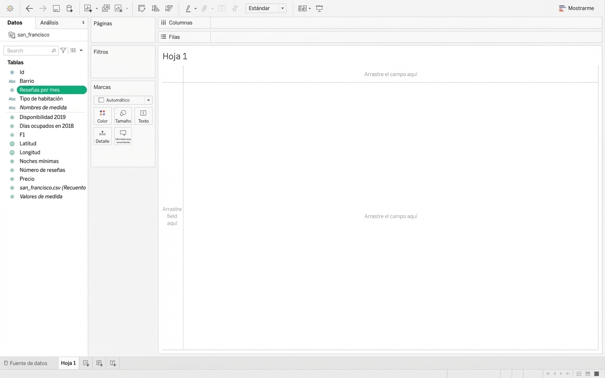
Task: Click in the fields Search box
Action: pos(29,50)
